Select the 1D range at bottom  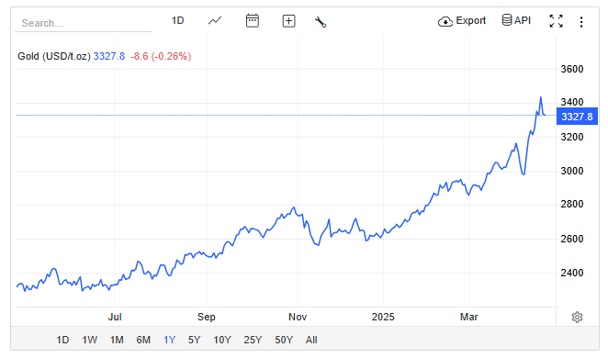click(x=62, y=340)
